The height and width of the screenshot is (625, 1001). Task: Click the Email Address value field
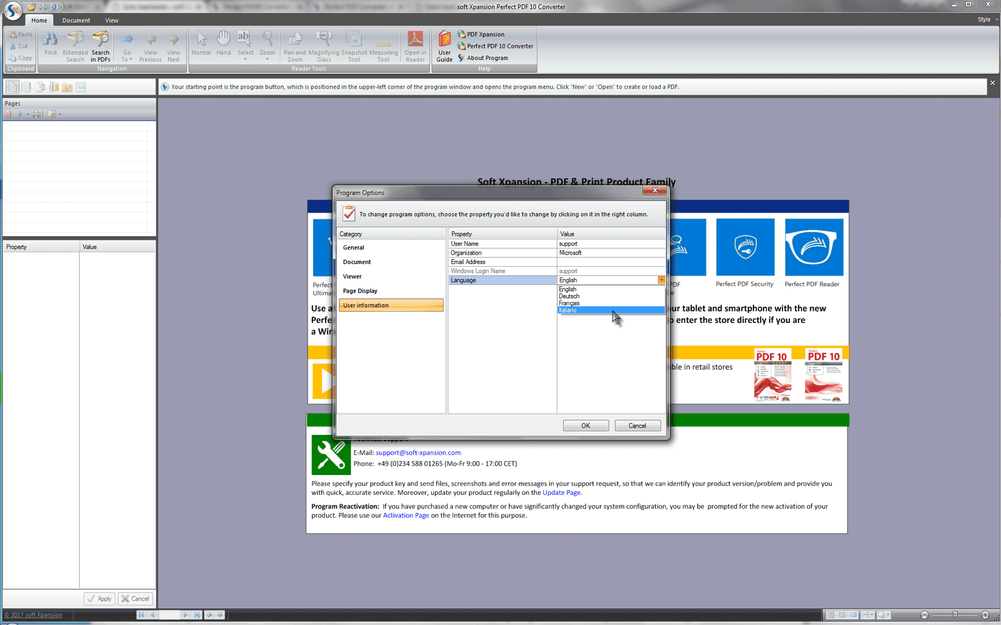(611, 262)
